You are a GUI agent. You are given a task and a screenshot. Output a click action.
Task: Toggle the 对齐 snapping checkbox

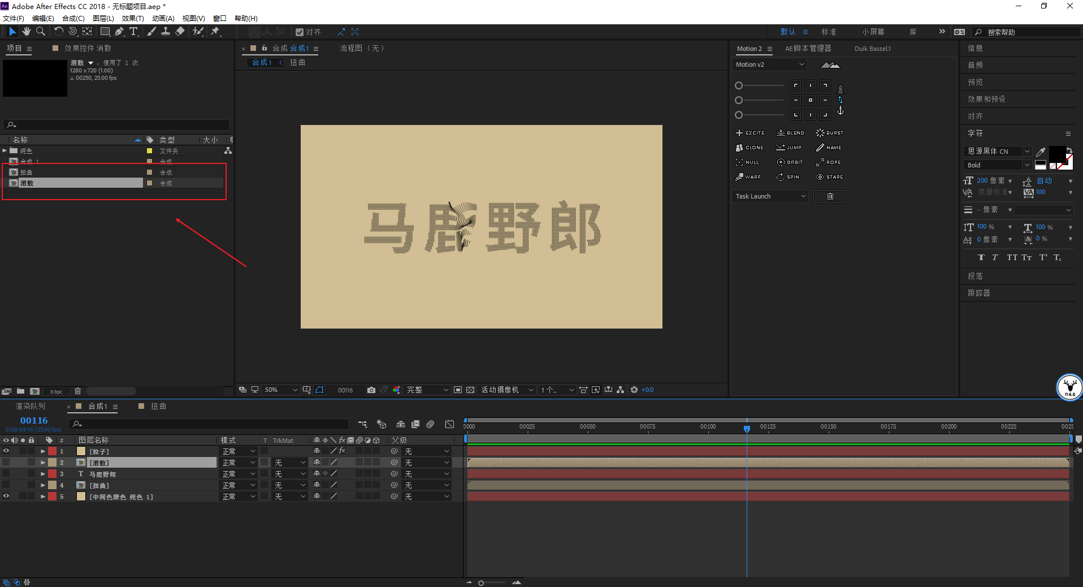[x=300, y=32]
